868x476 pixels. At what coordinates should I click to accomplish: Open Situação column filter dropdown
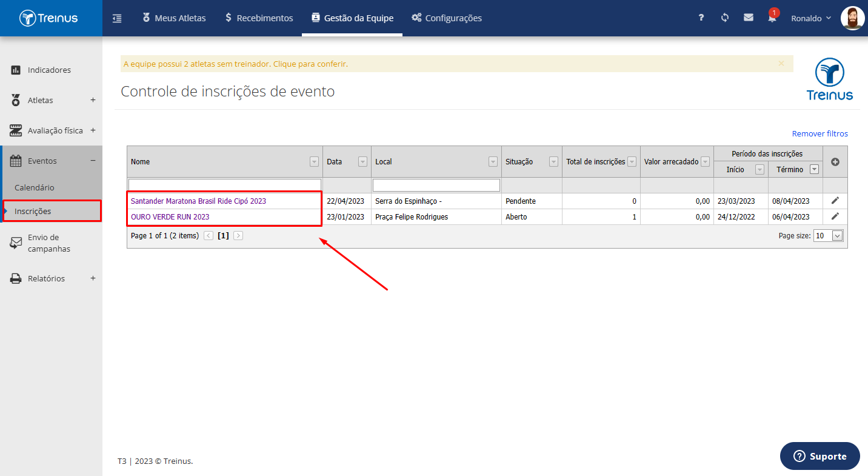click(x=553, y=162)
